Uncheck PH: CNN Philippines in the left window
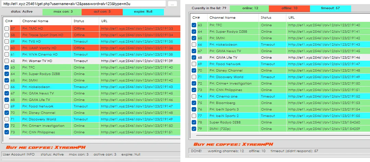The width and height of the screenshot is (370, 162). (7, 132)
